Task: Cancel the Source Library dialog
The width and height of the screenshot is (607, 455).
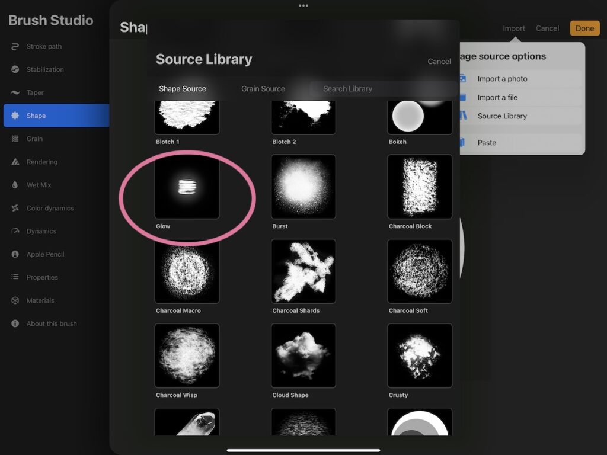Action: coord(439,62)
